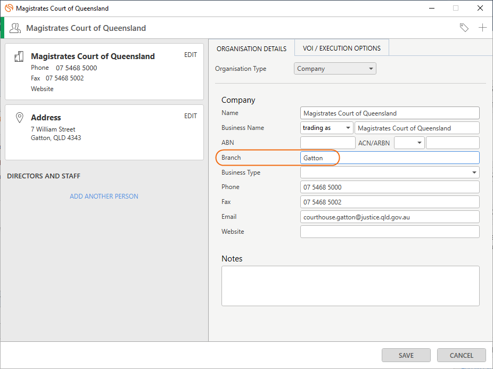Screen dimensions: 493x369
Task: Click the Business Name text field
Action: [417, 128]
